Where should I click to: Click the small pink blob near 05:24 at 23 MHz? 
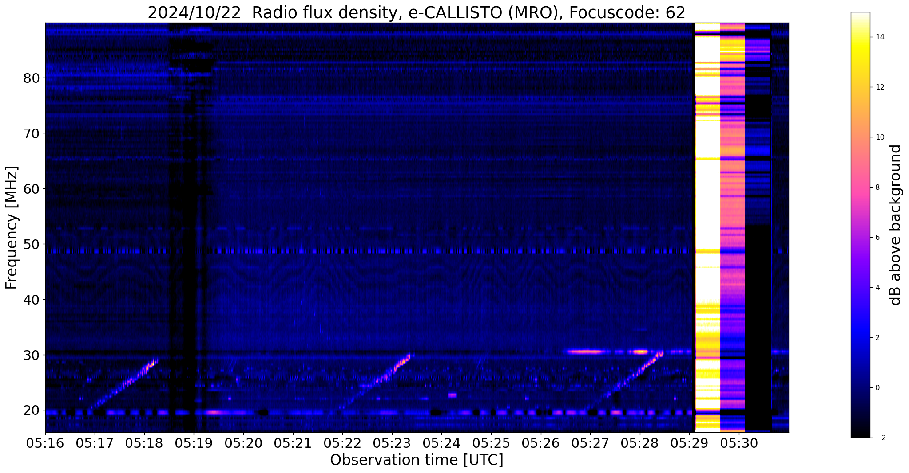pyautogui.click(x=453, y=395)
